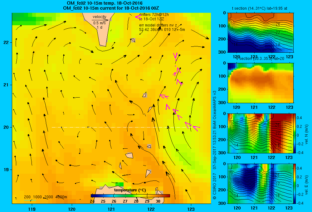Click the vel. N colorbar strip
The width and height of the screenshot is (312, 212).
tap(295, 133)
